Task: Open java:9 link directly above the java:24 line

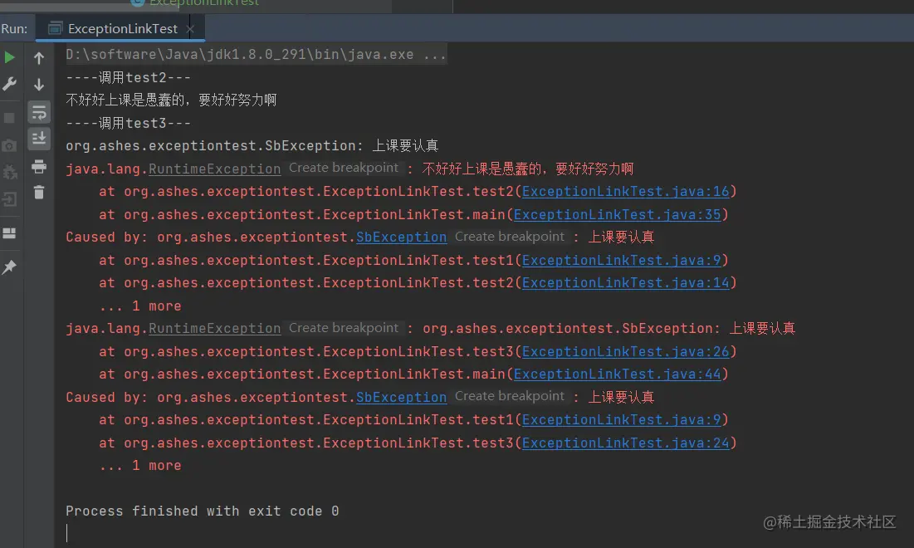Action: [x=622, y=420]
